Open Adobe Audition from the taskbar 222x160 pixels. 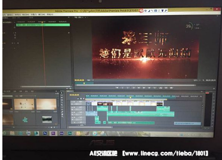(70, 133)
